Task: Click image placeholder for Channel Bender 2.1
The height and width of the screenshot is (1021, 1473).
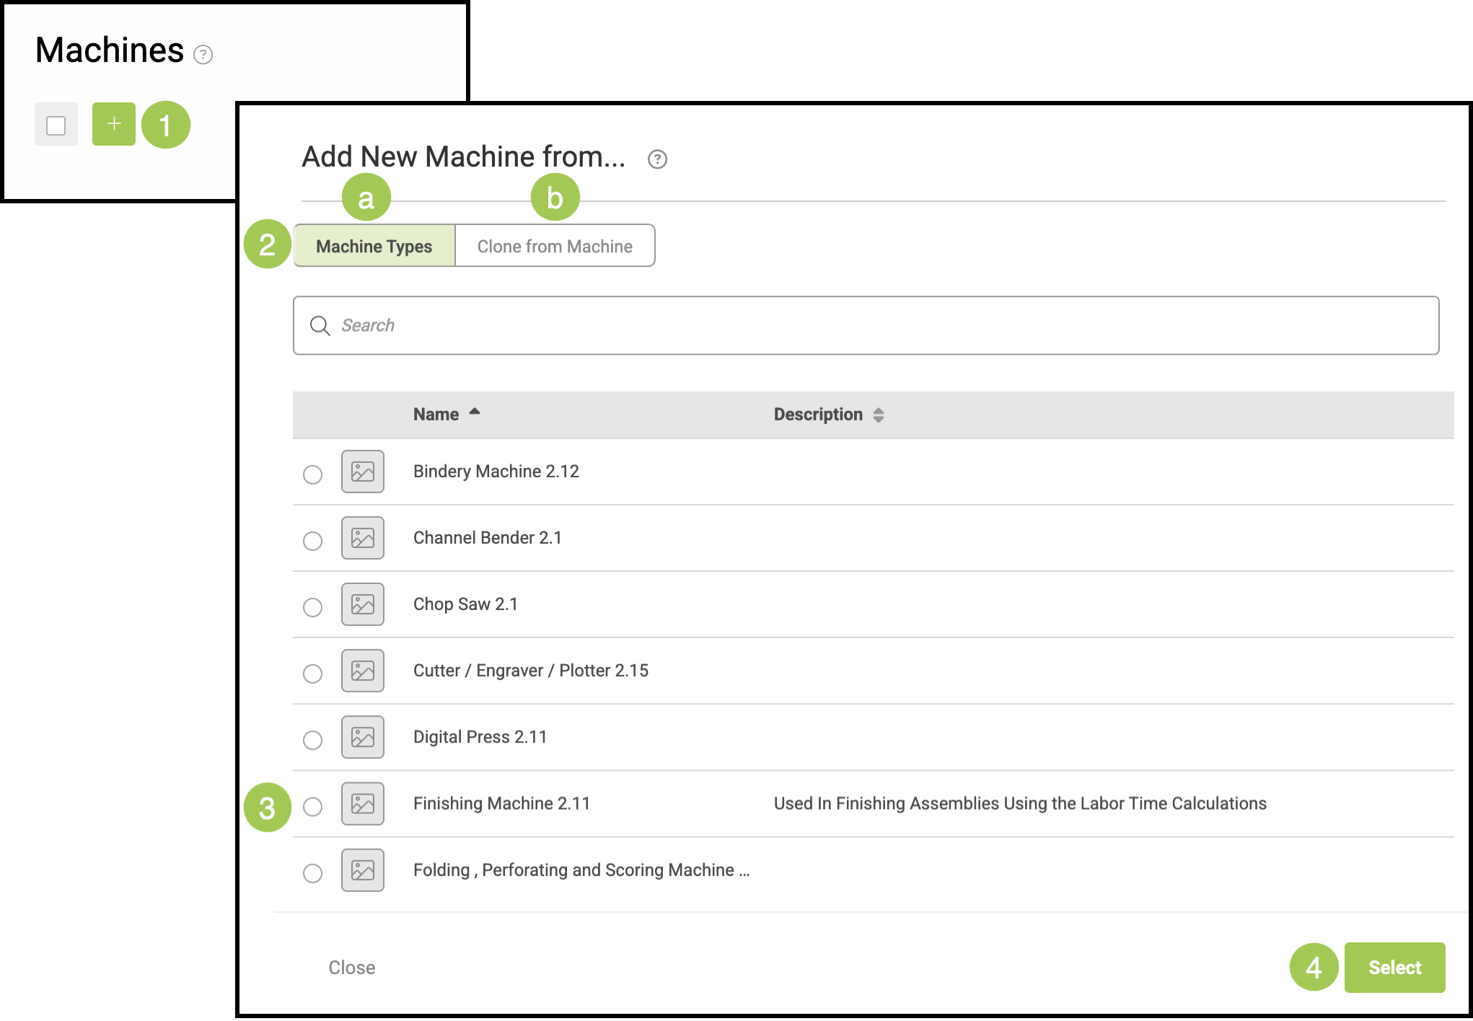Action: 362,538
